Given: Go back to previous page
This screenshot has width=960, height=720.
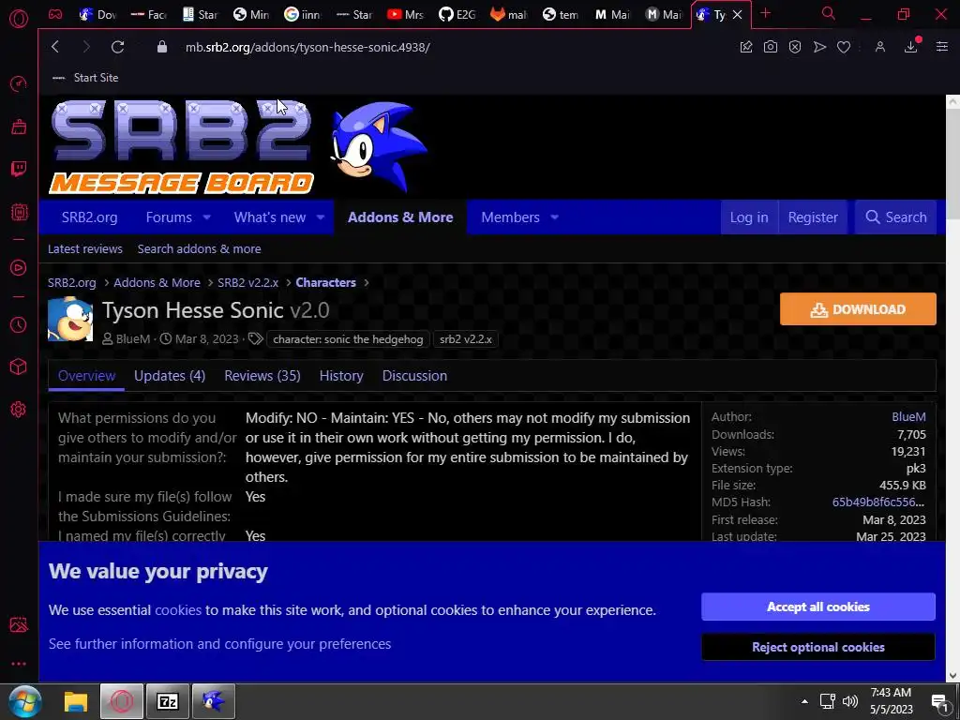Looking at the screenshot, I should click(55, 47).
